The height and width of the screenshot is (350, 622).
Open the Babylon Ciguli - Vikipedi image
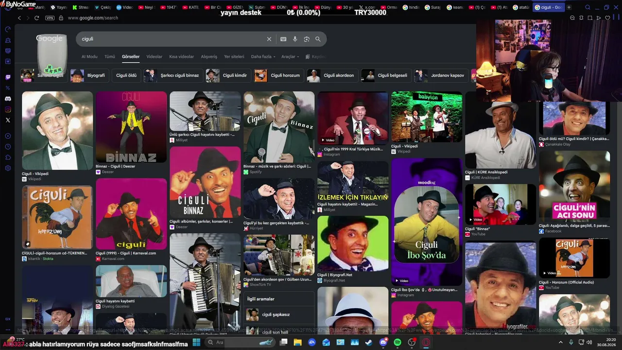(427, 117)
